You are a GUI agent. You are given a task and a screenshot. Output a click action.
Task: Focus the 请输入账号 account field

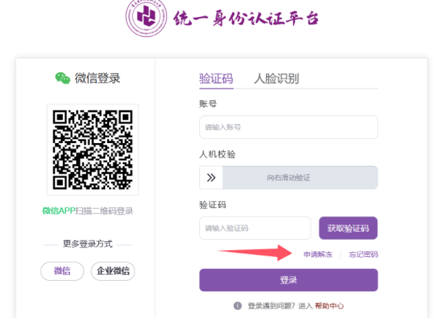tap(288, 127)
